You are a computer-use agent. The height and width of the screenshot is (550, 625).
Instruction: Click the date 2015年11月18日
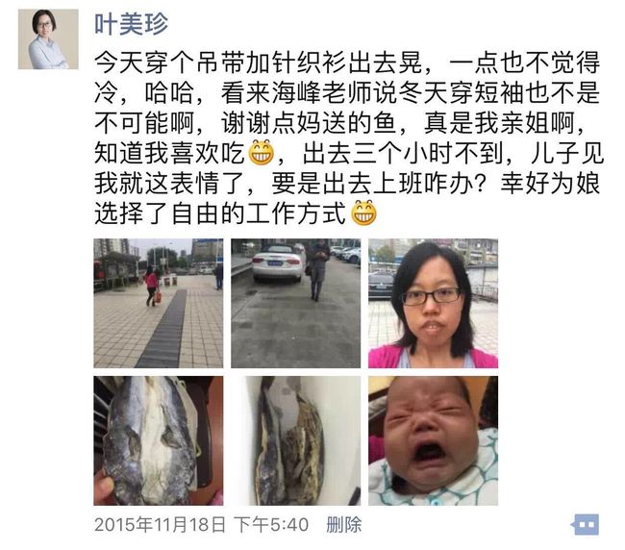(x=160, y=524)
